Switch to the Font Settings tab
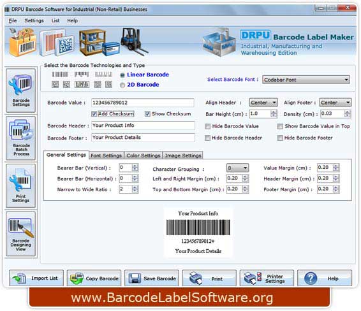This screenshot has height=311, width=361. click(106, 155)
